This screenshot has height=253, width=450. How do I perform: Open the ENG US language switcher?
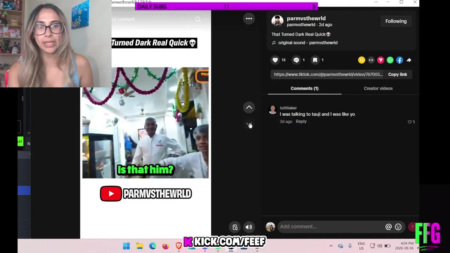point(361,246)
